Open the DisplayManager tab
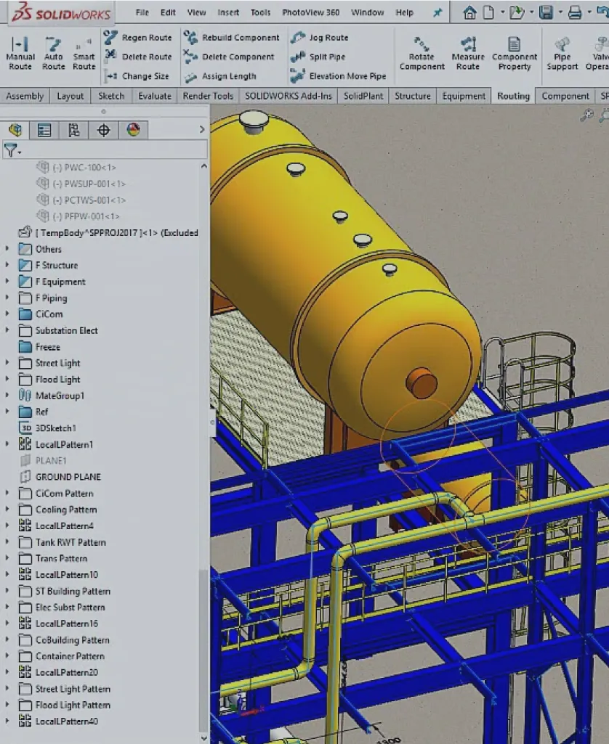 (x=133, y=129)
